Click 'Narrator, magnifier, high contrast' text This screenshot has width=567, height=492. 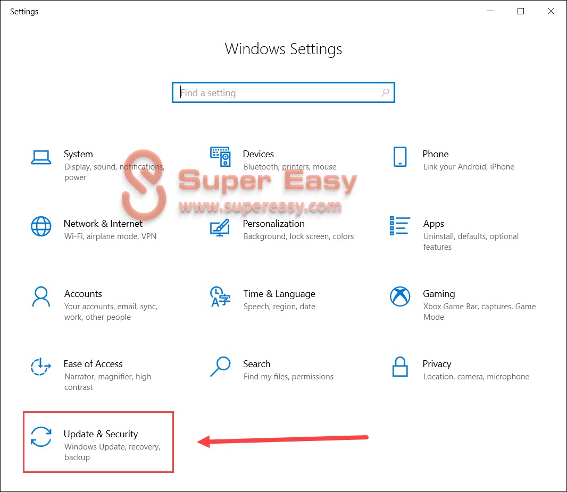click(108, 382)
